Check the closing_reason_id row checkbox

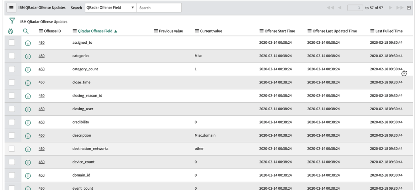[x=12, y=96]
